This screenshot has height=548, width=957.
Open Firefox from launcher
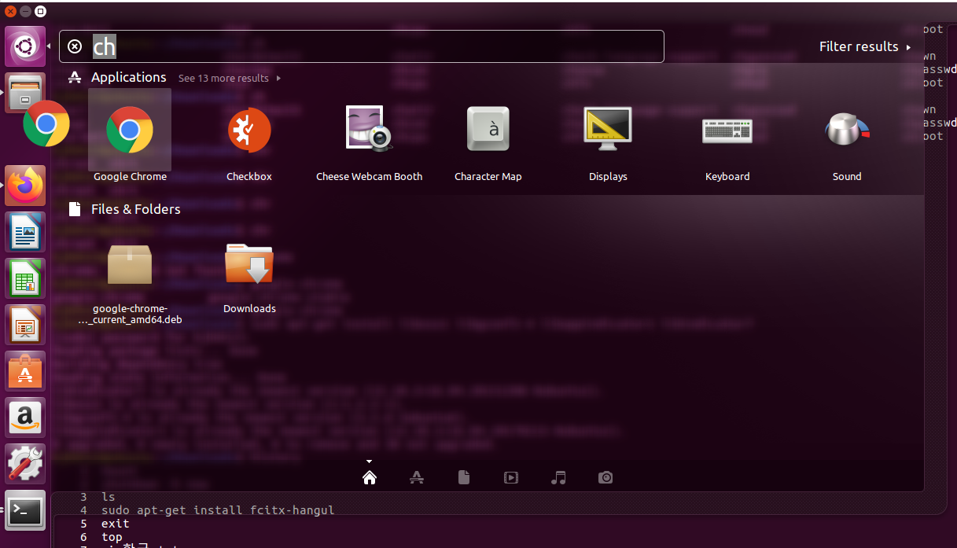click(25, 186)
